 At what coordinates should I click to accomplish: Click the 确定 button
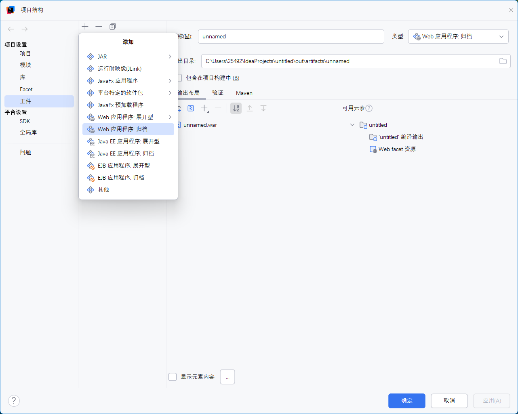coord(406,401)
